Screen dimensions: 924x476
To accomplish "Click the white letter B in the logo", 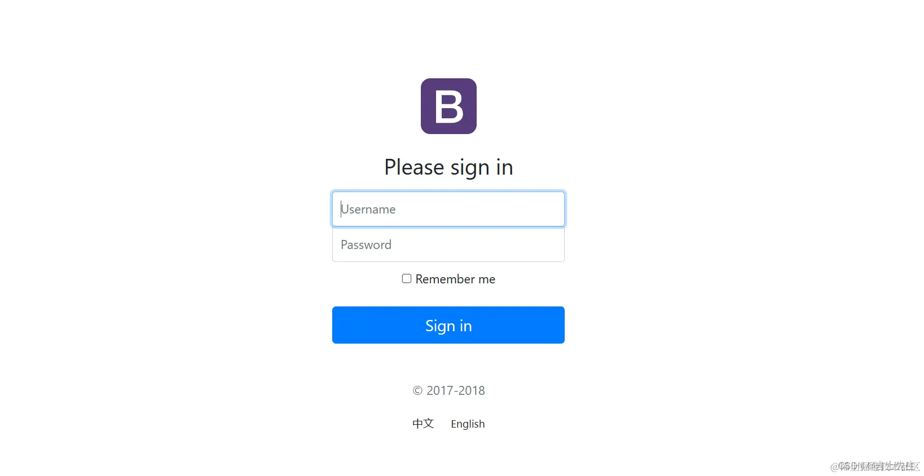I will coord(449,107).
